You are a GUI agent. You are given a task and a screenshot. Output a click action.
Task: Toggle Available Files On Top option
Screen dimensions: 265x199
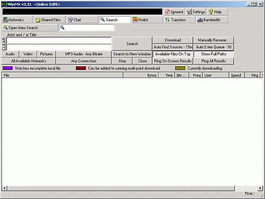tap(173, 54)
